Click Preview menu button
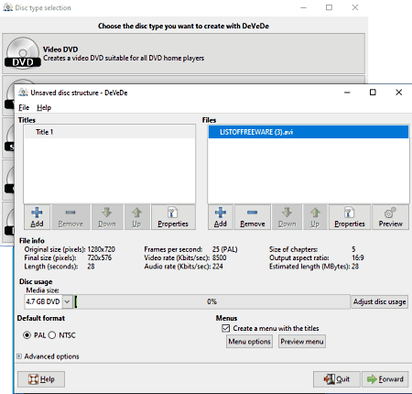This screenshot has width=412, height=394. point(302,342)
